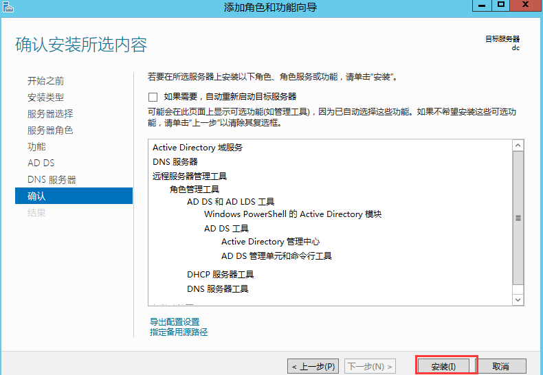Close the wizard window
This screenshot has width=543, height=375.
(x=526, y=5)
